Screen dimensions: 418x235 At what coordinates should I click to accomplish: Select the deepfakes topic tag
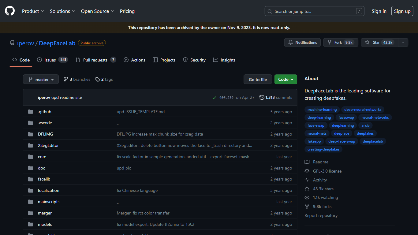coord(365,133)
